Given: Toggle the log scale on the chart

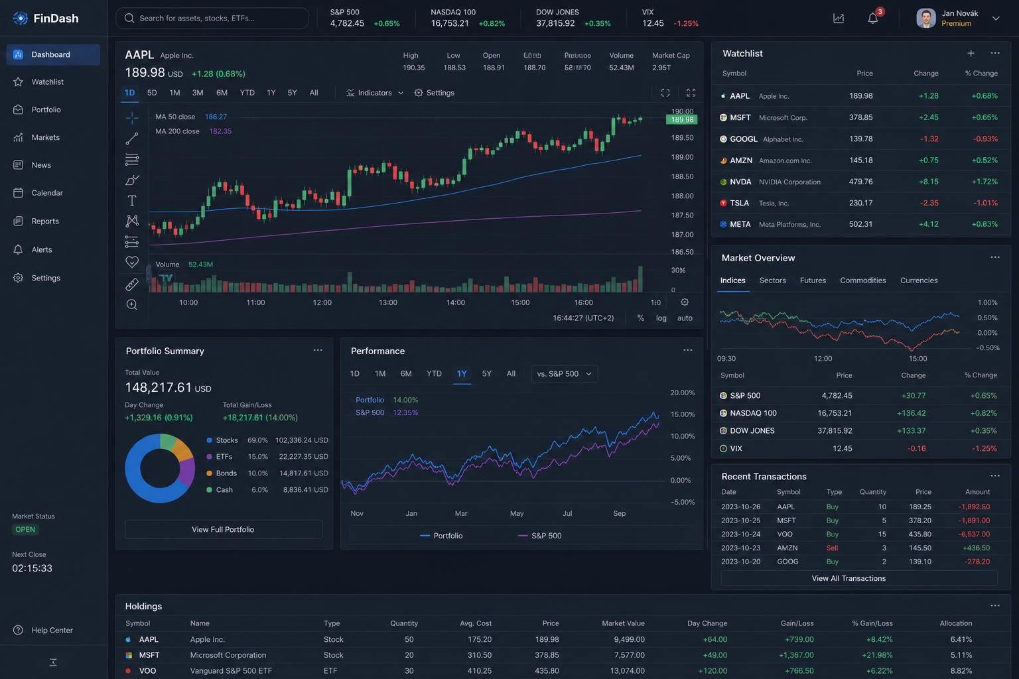Looking at the screenshot, I should pos(661,318).
